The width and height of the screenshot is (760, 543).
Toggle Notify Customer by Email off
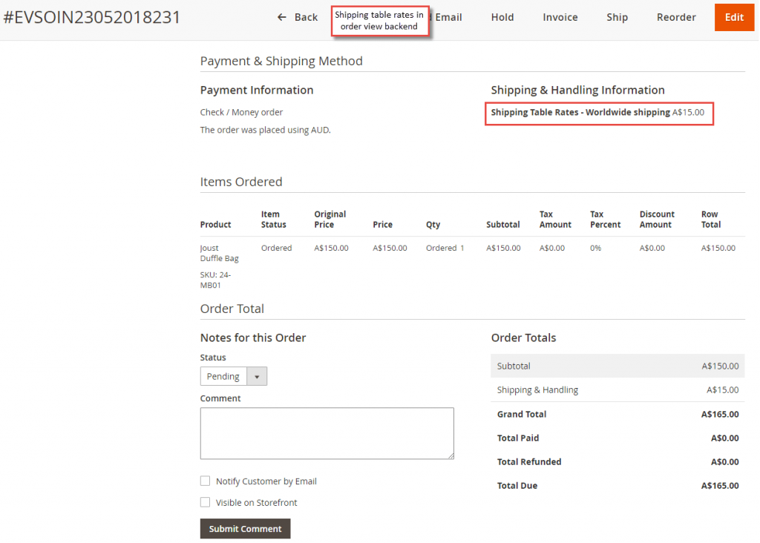[205, 481]
